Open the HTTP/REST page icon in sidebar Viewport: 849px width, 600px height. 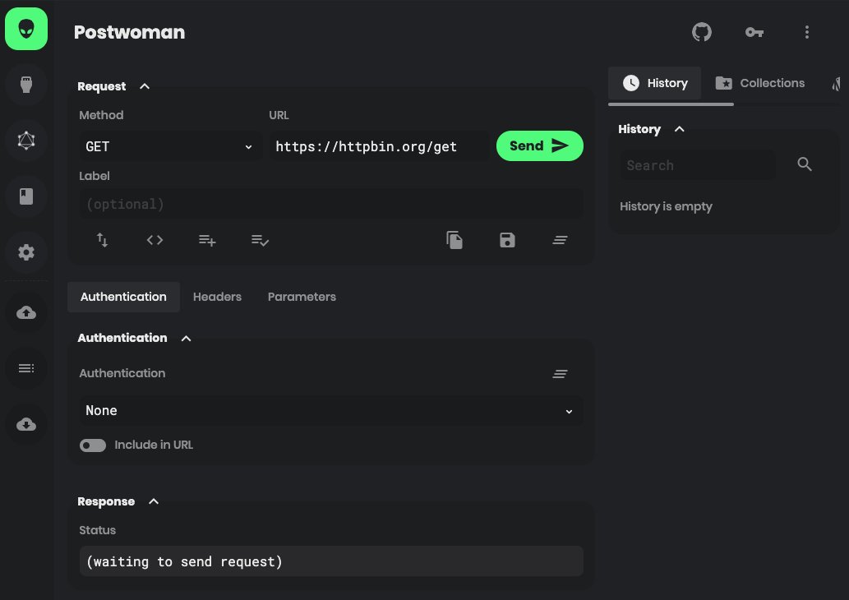(26, 85)
